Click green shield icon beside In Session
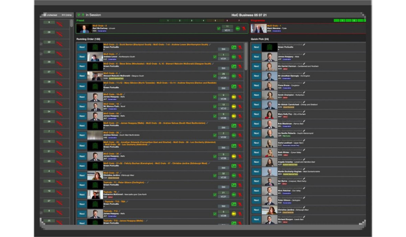 (78, 15)
